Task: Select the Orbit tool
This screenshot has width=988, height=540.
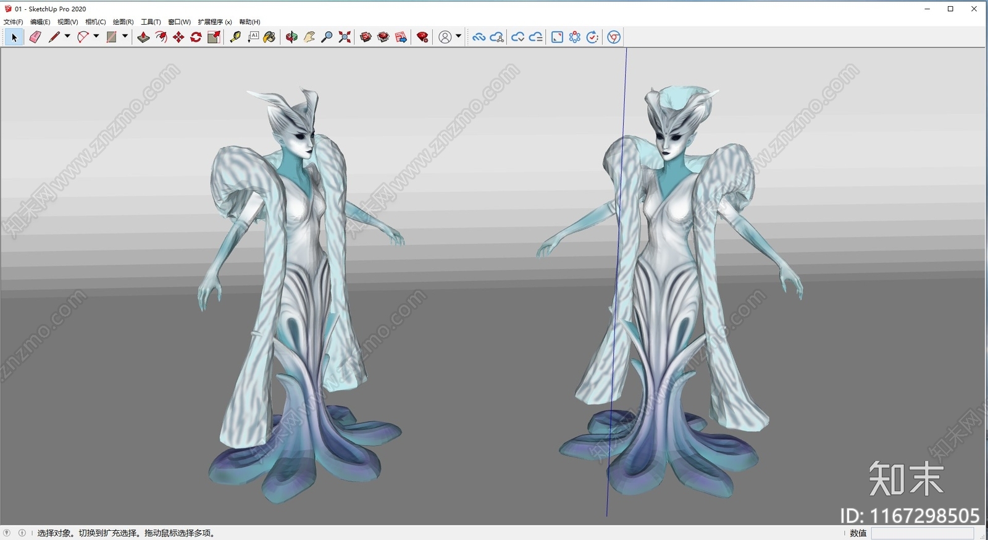Action: pos(291,37)
